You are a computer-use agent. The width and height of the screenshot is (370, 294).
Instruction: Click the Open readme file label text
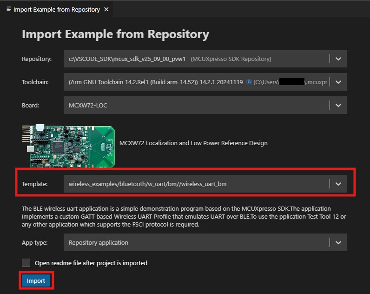click(91, 263)
